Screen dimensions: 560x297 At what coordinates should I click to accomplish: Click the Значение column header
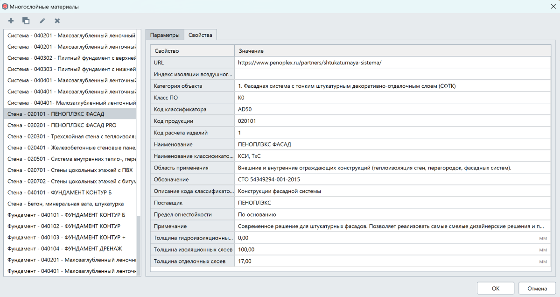pyautogui.click(x=392, y=50)
